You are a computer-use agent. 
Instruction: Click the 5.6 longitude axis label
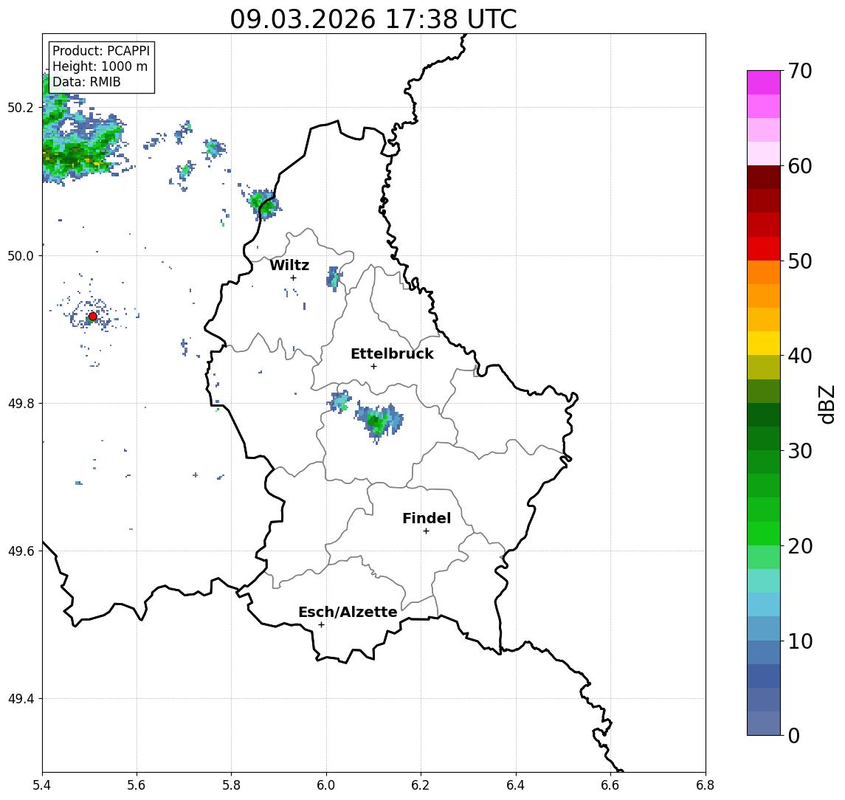[137, 785]
